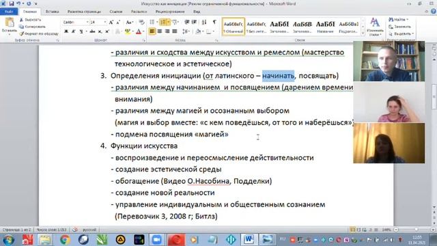Toggle subscript formatting

100,31
